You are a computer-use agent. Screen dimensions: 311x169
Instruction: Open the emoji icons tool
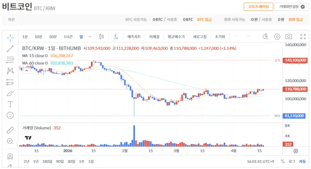tap(10, 115)
